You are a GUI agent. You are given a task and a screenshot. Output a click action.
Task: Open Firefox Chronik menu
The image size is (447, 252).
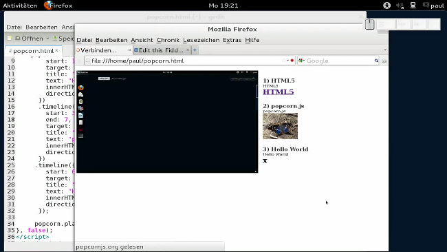tap(168, 40)
